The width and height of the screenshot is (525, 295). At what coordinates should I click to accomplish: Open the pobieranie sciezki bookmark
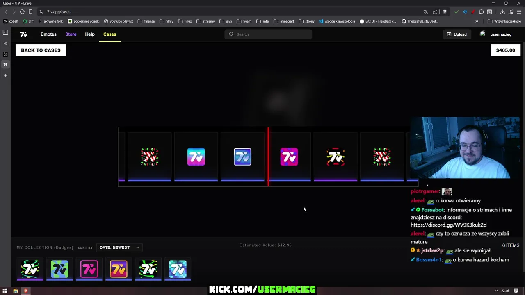(84, 21)
